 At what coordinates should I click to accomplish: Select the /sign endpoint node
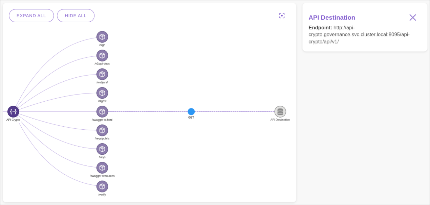click(x=102, y=37)
